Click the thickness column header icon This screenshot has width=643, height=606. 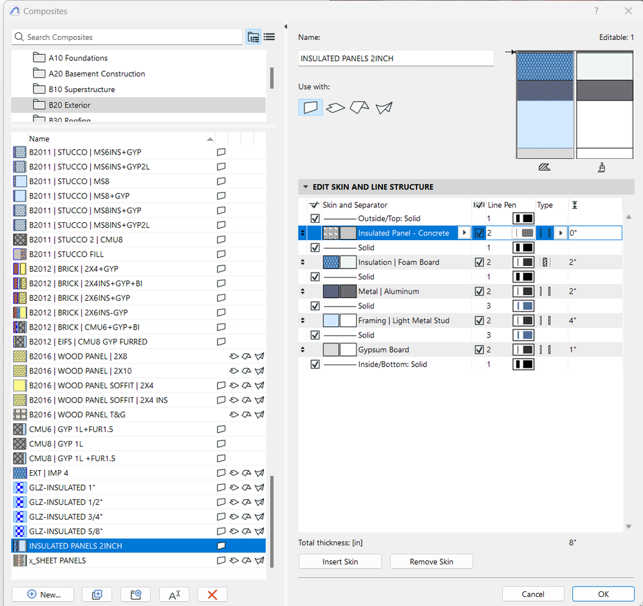tap(575, 205)
